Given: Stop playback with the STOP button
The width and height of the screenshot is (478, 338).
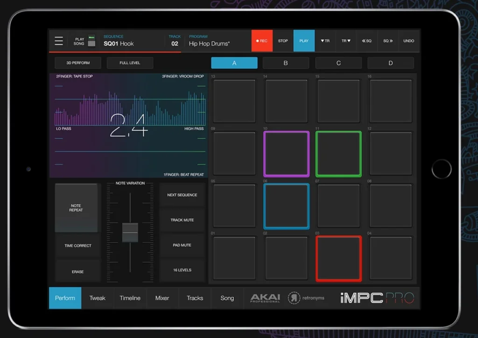Looking at the screenshot, I should pyautogui.click(x=283, y=41).
